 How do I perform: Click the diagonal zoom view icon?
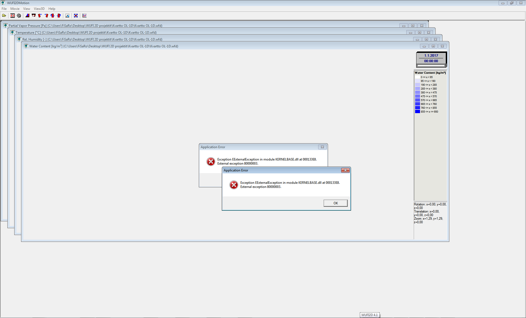[67, 16]
